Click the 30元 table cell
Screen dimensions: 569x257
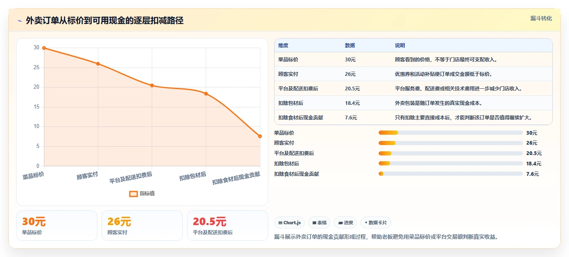(350, 60)
